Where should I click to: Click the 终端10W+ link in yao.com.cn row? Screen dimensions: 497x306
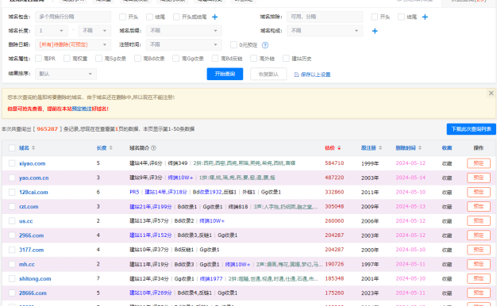point(180,178)
